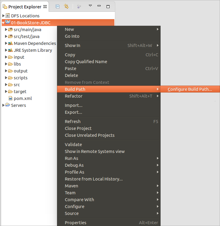Screen dimensions: 220x226
Task: Click the JRE System Library icon
Action: click(11, 50)
